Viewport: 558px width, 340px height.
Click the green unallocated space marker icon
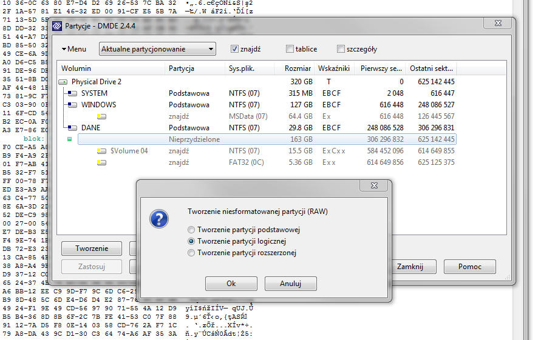70,139
